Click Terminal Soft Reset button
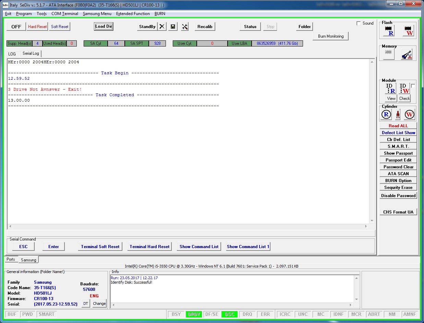The image size is (424, 323). coord(100,247)
